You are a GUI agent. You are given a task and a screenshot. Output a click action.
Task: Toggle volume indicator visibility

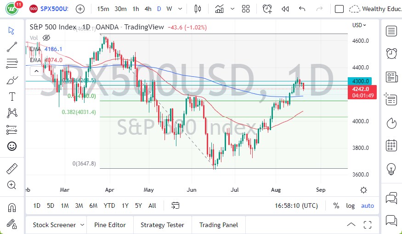tap(46, 38)
